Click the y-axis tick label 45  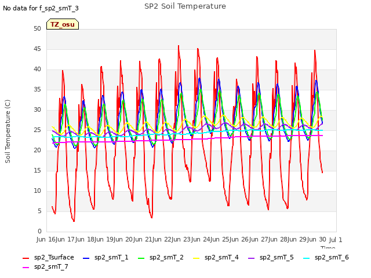click(37, 49)
